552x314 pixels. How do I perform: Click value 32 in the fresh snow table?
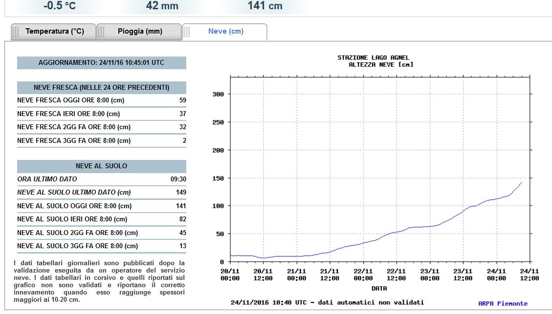pyautogui.click(x=183, y=127)
